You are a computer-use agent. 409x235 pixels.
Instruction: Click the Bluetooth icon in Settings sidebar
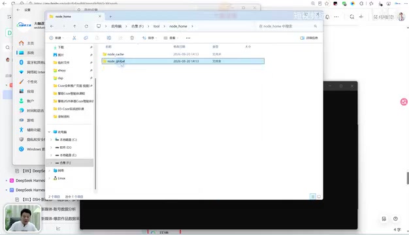22,62
